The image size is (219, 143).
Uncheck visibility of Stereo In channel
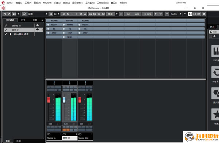point(6,25)
